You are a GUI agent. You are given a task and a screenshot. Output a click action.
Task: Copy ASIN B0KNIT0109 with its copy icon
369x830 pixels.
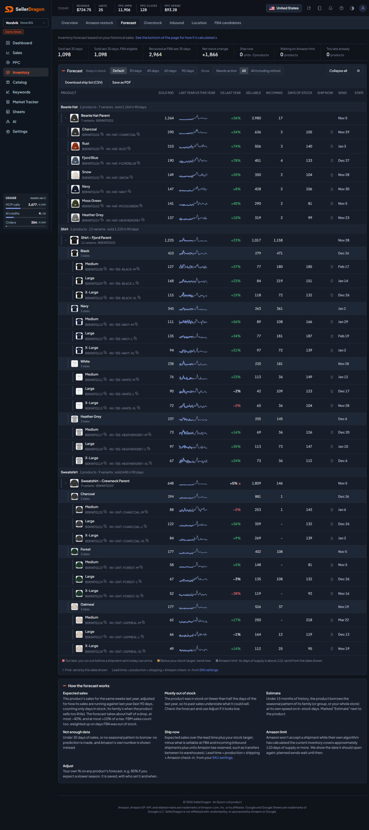105,283
